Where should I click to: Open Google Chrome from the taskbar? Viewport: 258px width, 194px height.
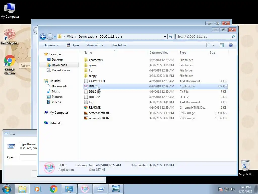(x=53, y=189)
